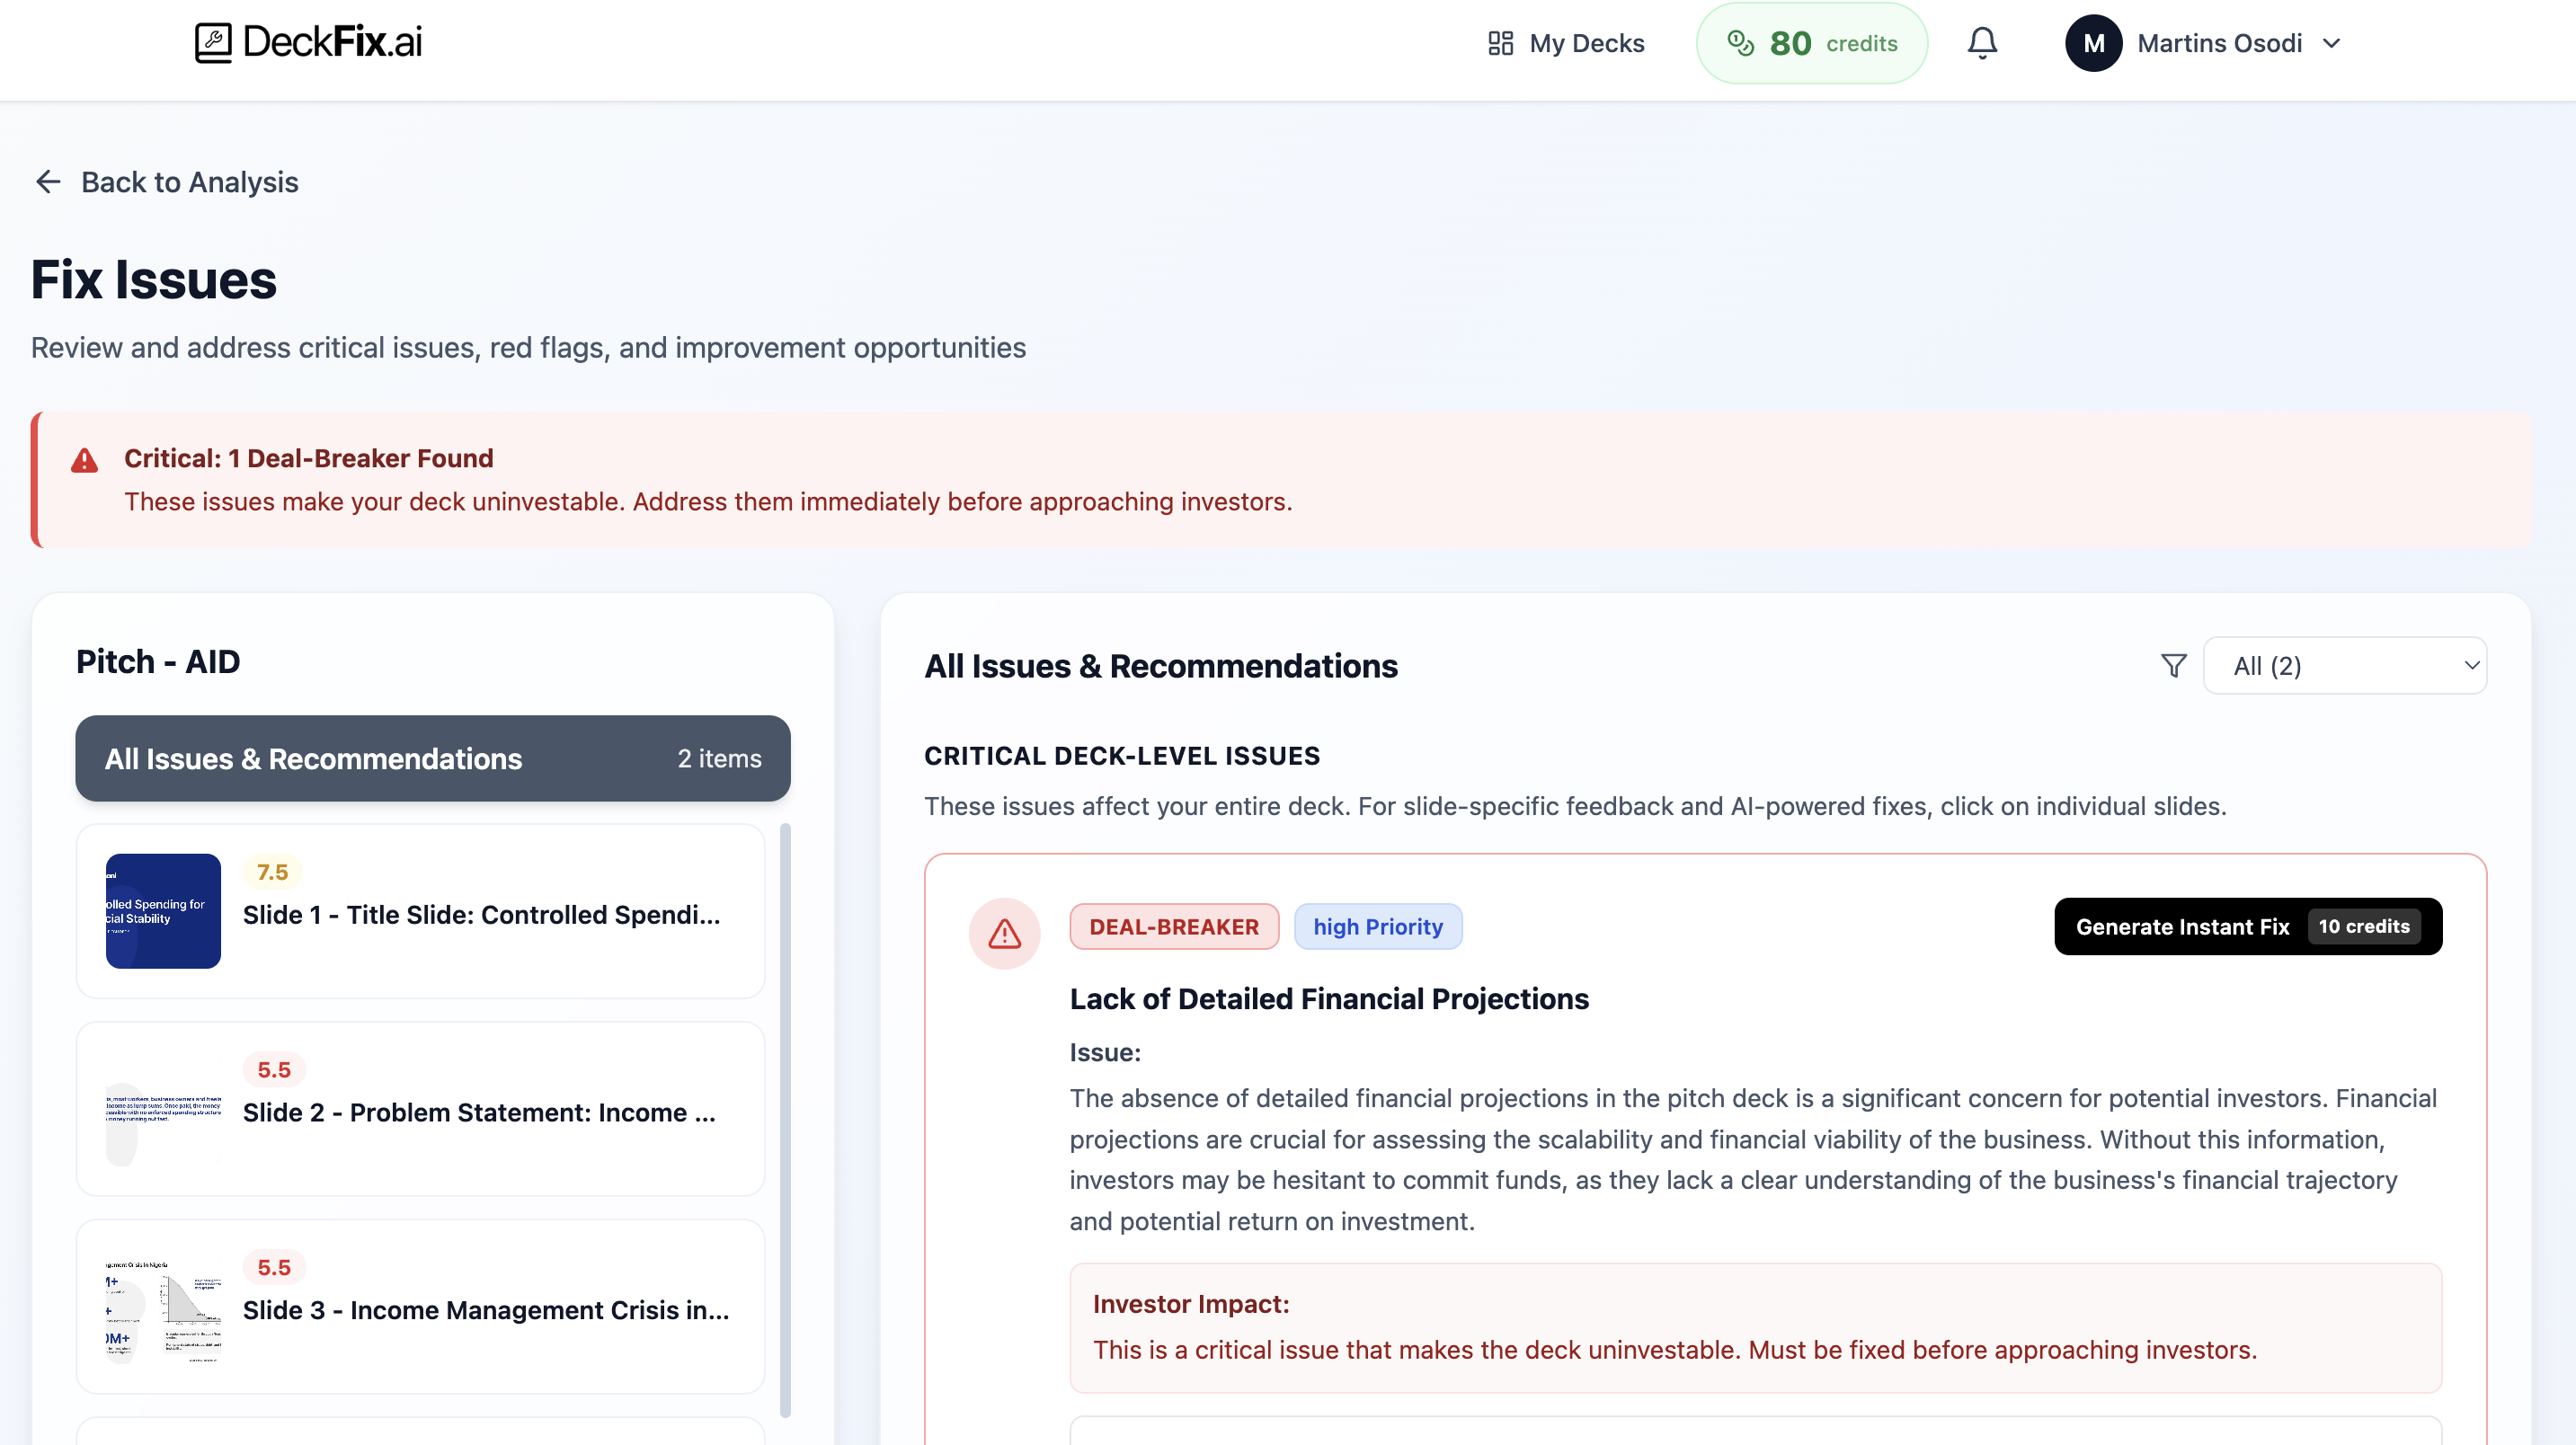Generate Instant Fix for 10 credits
Screen dimensions: 2576x1445
point(2247,926)
